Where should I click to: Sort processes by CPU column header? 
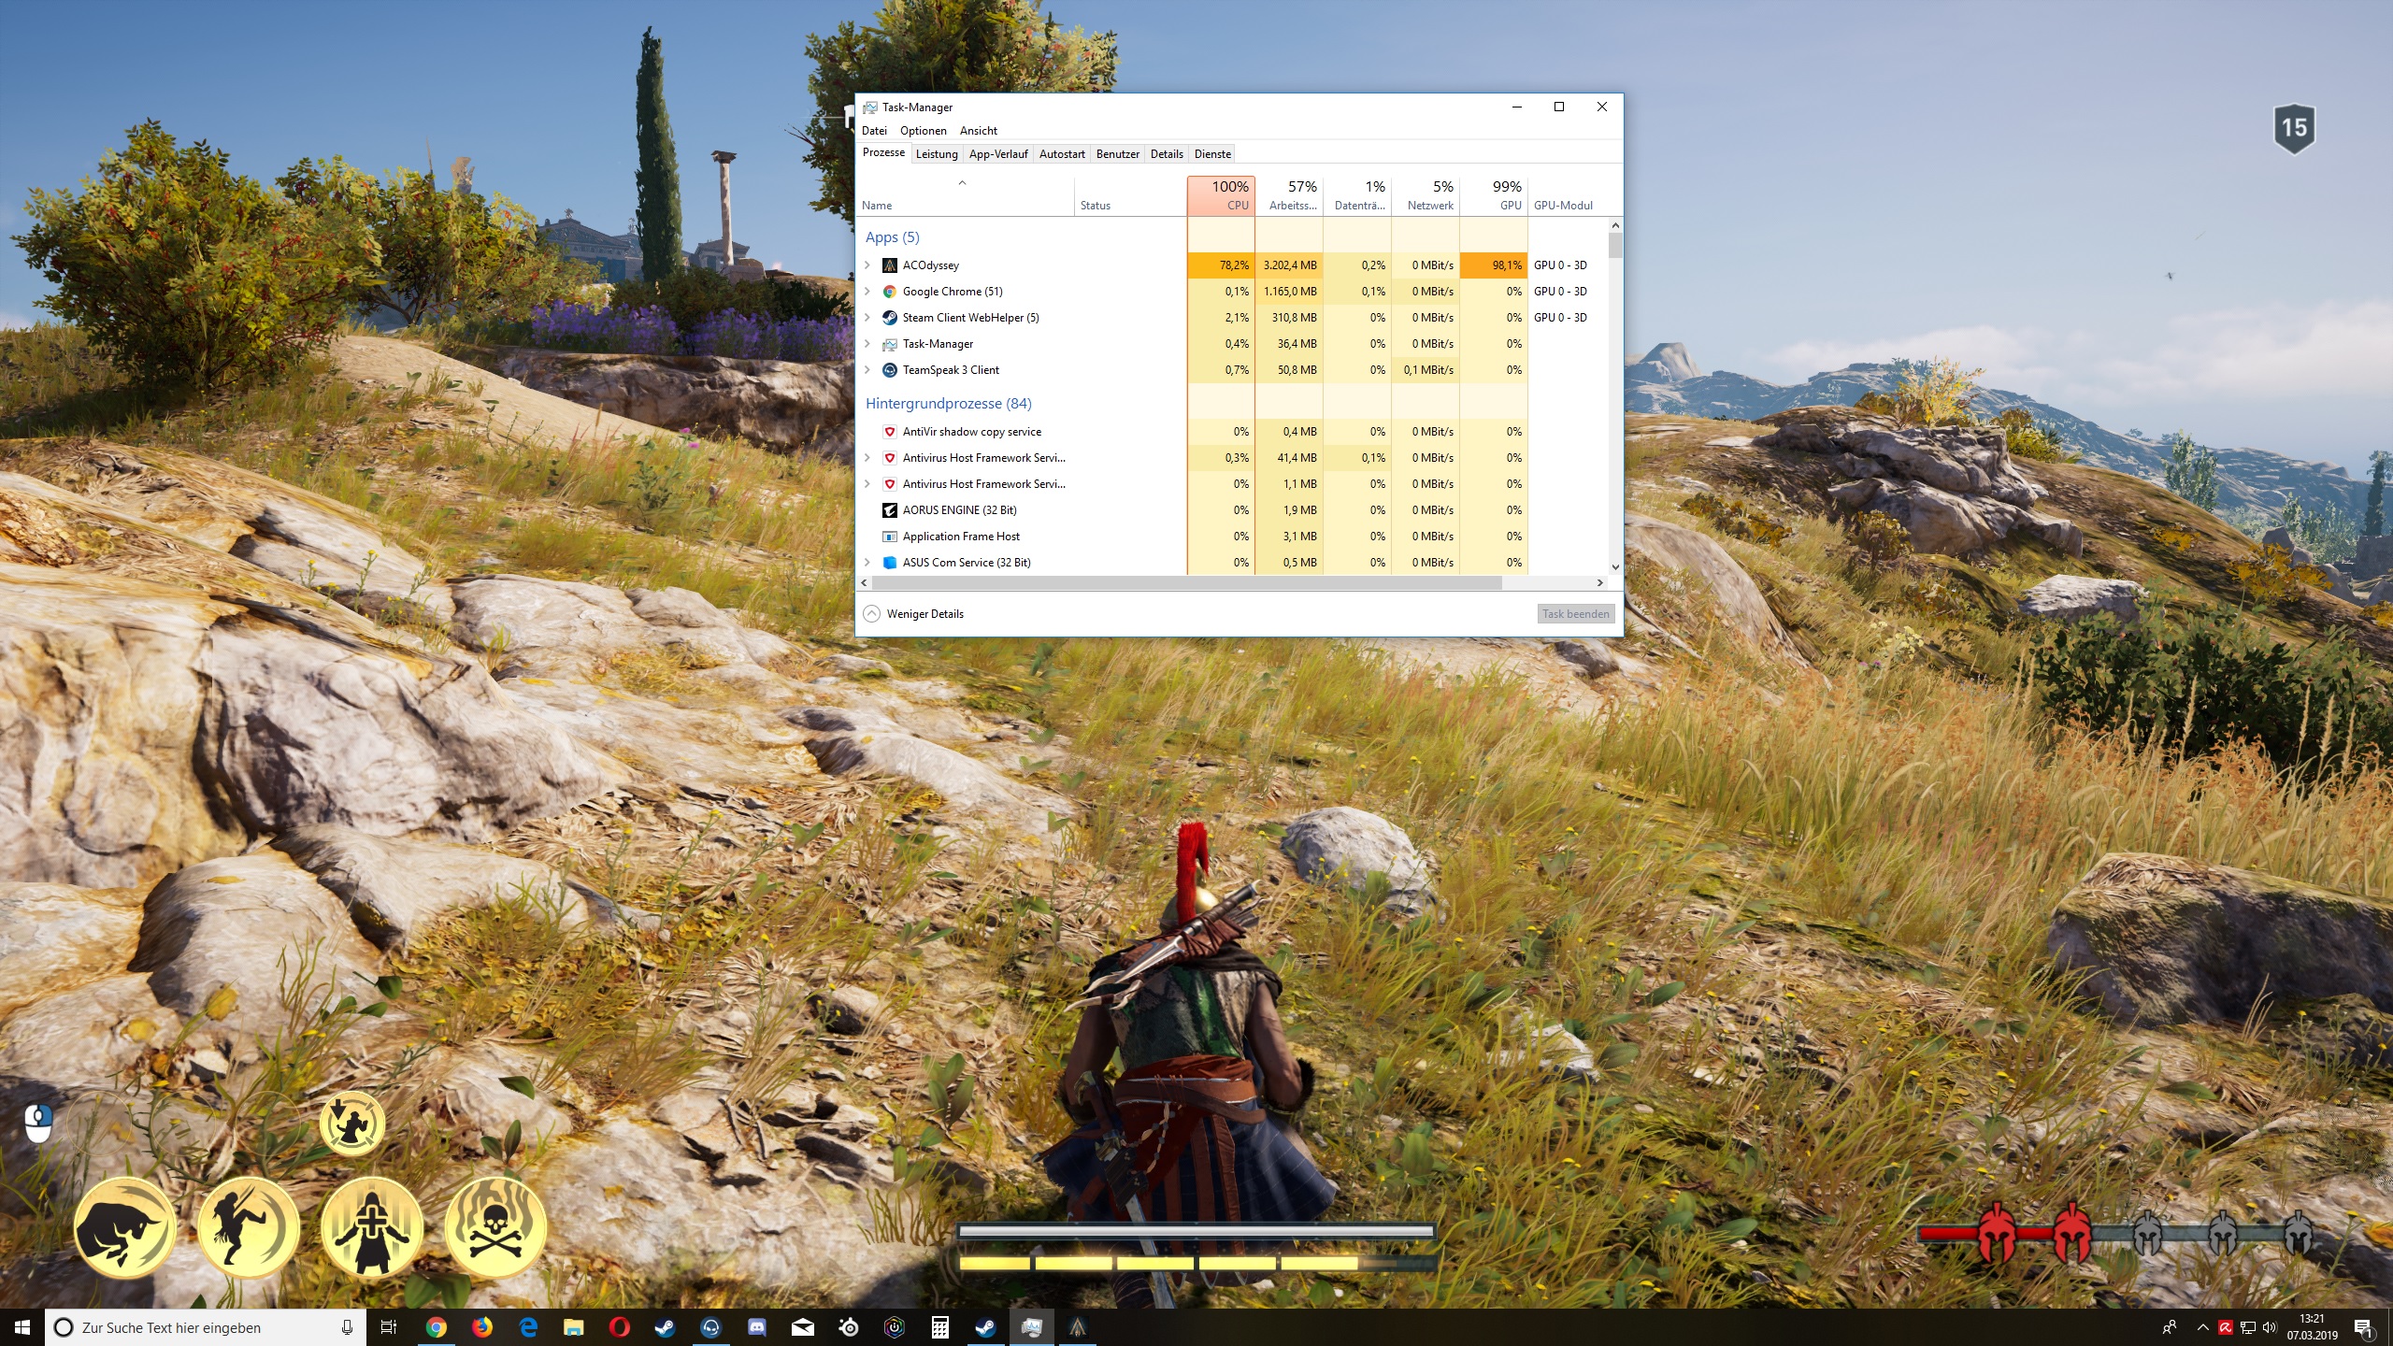tap(1221, 195)
